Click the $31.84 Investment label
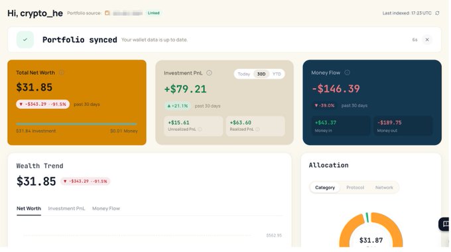The height and width of the screenshot is (252, 451). click(36, 131)
